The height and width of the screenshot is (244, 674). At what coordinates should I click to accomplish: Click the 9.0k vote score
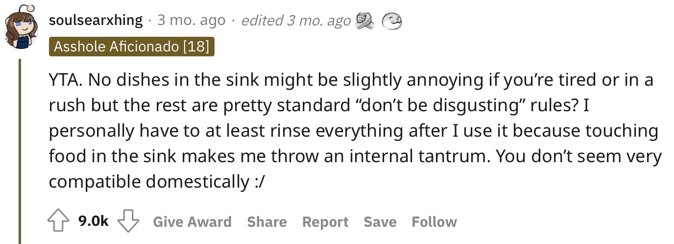pos(94,222)
